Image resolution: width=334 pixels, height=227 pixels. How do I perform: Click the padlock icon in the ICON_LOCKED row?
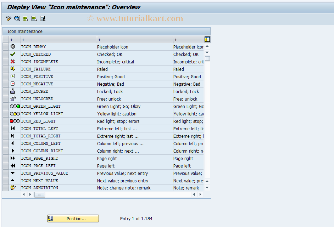pyautogui.click(x=13, y=91)
